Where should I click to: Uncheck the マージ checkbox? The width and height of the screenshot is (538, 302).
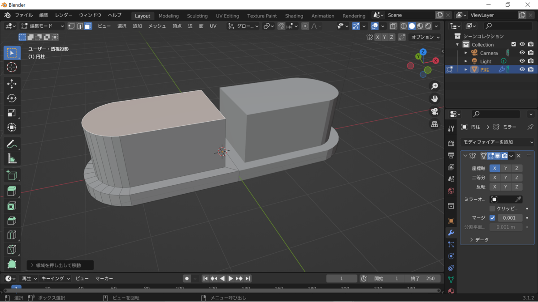coord(492,218)
